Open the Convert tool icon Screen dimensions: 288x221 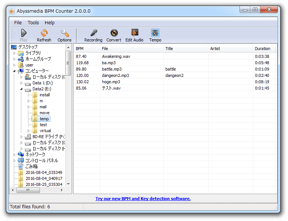pyautogui.click(x=114, y=33)
